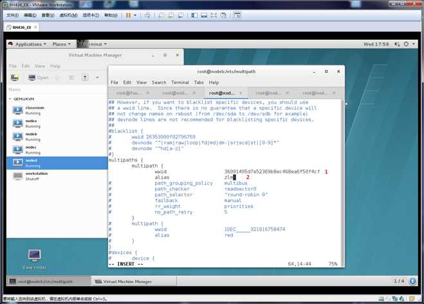Select the nodec virtual machine
The height and width of the screenshot is (304, 424).
pyautogui.click(x=57, y=150)
